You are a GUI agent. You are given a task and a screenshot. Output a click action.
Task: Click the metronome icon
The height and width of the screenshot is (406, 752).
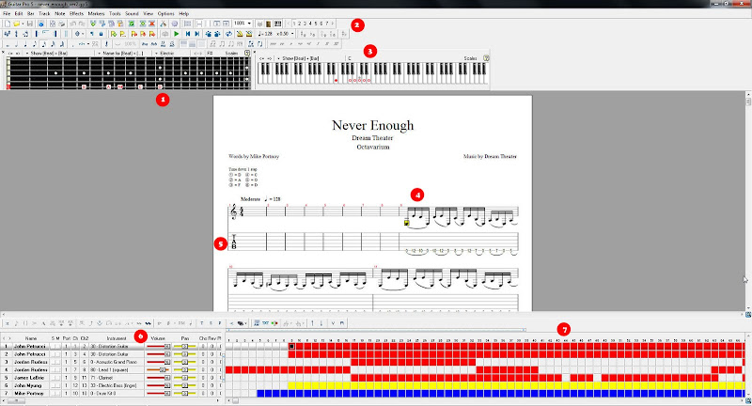tap(240, 34)
